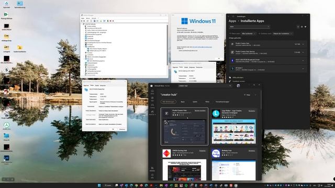Open three-dot menu for ProArt Creator Hub
Viewport: 335px width, 188px height.
pyautogui.click(x=303, y=44)
